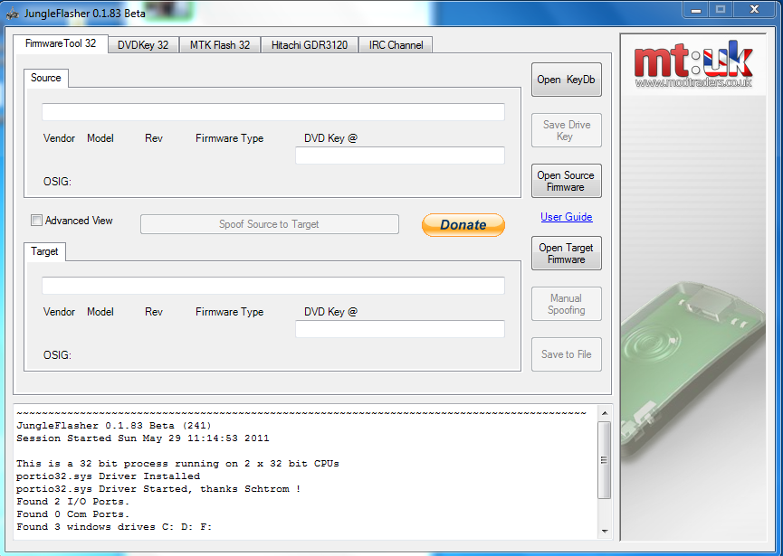
Task: Click the log scrollbar up arrow
Action: tap(605, 413)
